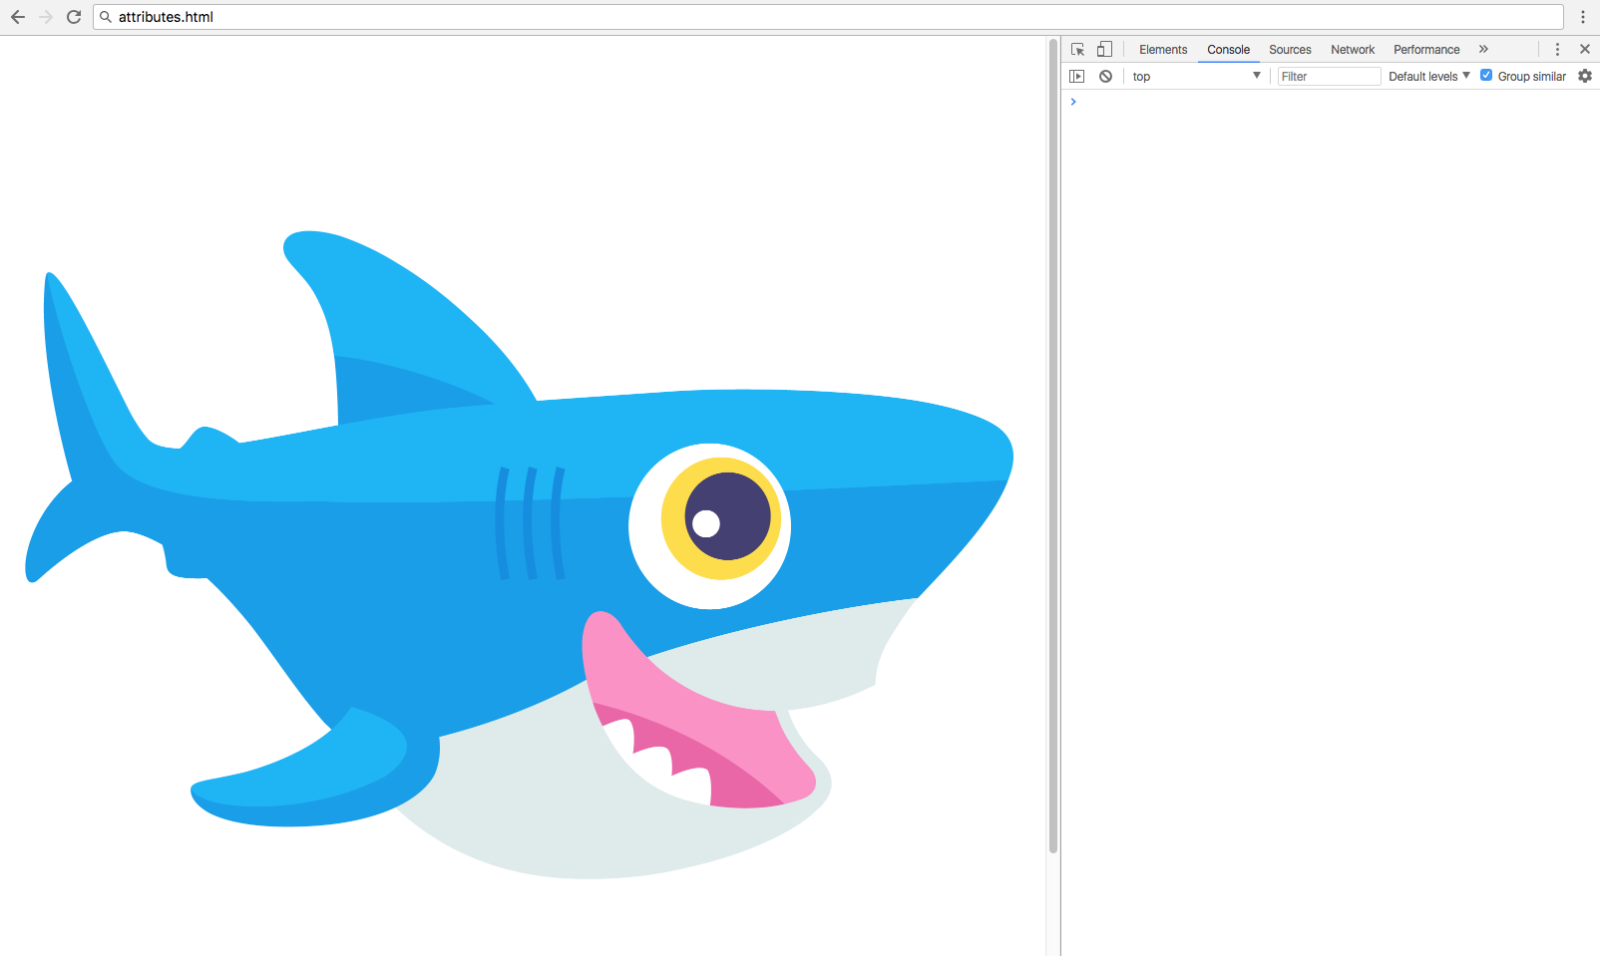Toggle the device toolbar icon
The height and width of the screenshot is (956, 1600).
(1104, 49)
